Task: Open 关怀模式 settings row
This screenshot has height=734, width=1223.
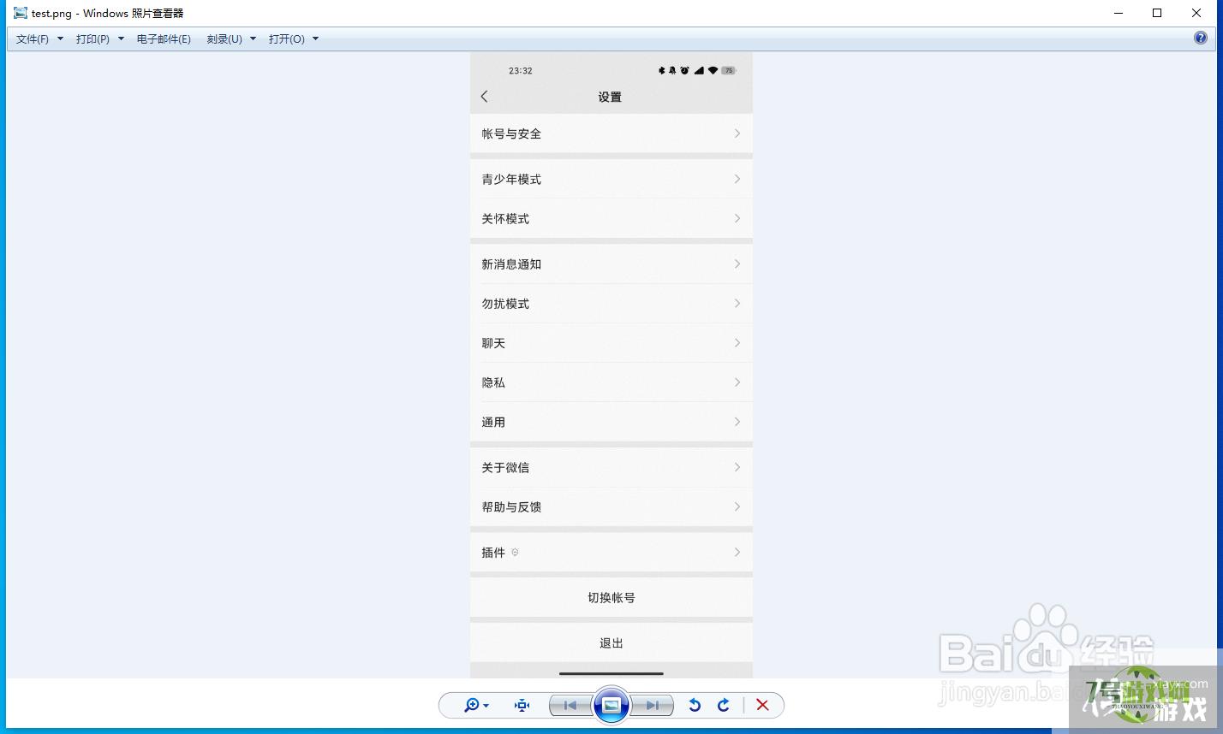Action: (x=611, y=218)
